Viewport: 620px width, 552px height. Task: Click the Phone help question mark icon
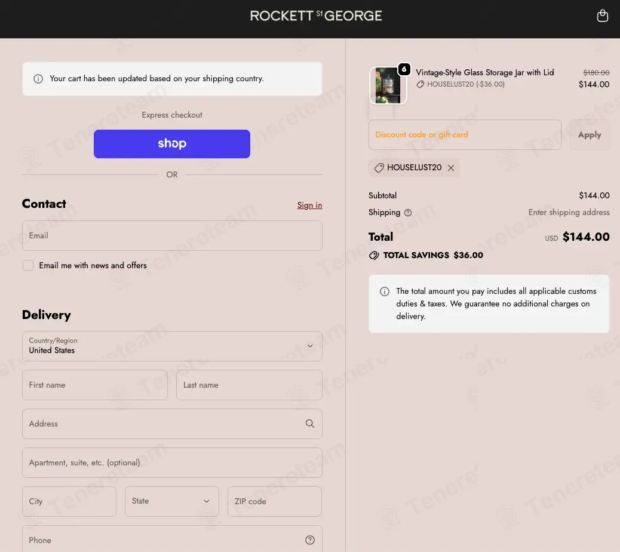tap(310, 539)
